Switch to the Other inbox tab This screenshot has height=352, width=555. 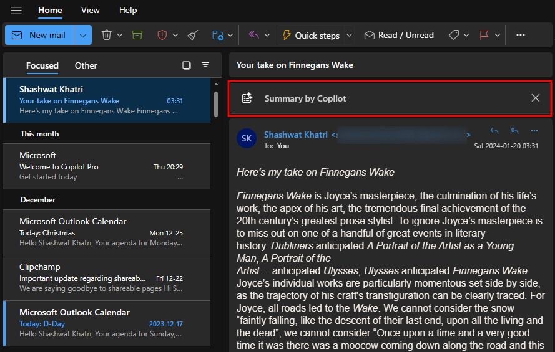pos(86,65)
